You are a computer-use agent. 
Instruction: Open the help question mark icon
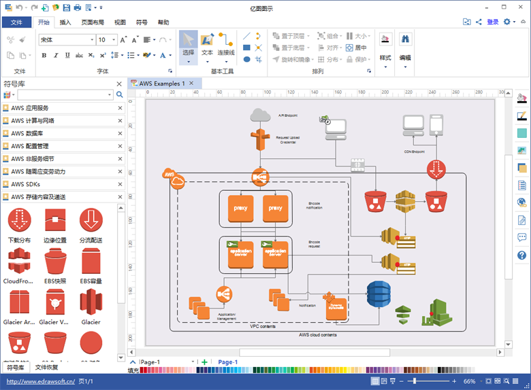522,255
